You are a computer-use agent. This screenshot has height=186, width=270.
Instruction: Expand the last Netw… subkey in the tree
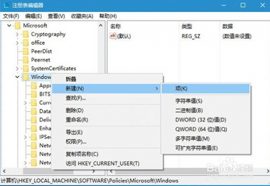point(25,162)
